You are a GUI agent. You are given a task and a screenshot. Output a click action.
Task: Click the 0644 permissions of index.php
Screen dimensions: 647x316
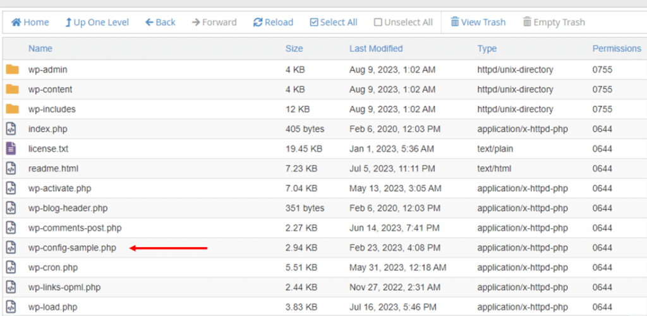point(602,129)
